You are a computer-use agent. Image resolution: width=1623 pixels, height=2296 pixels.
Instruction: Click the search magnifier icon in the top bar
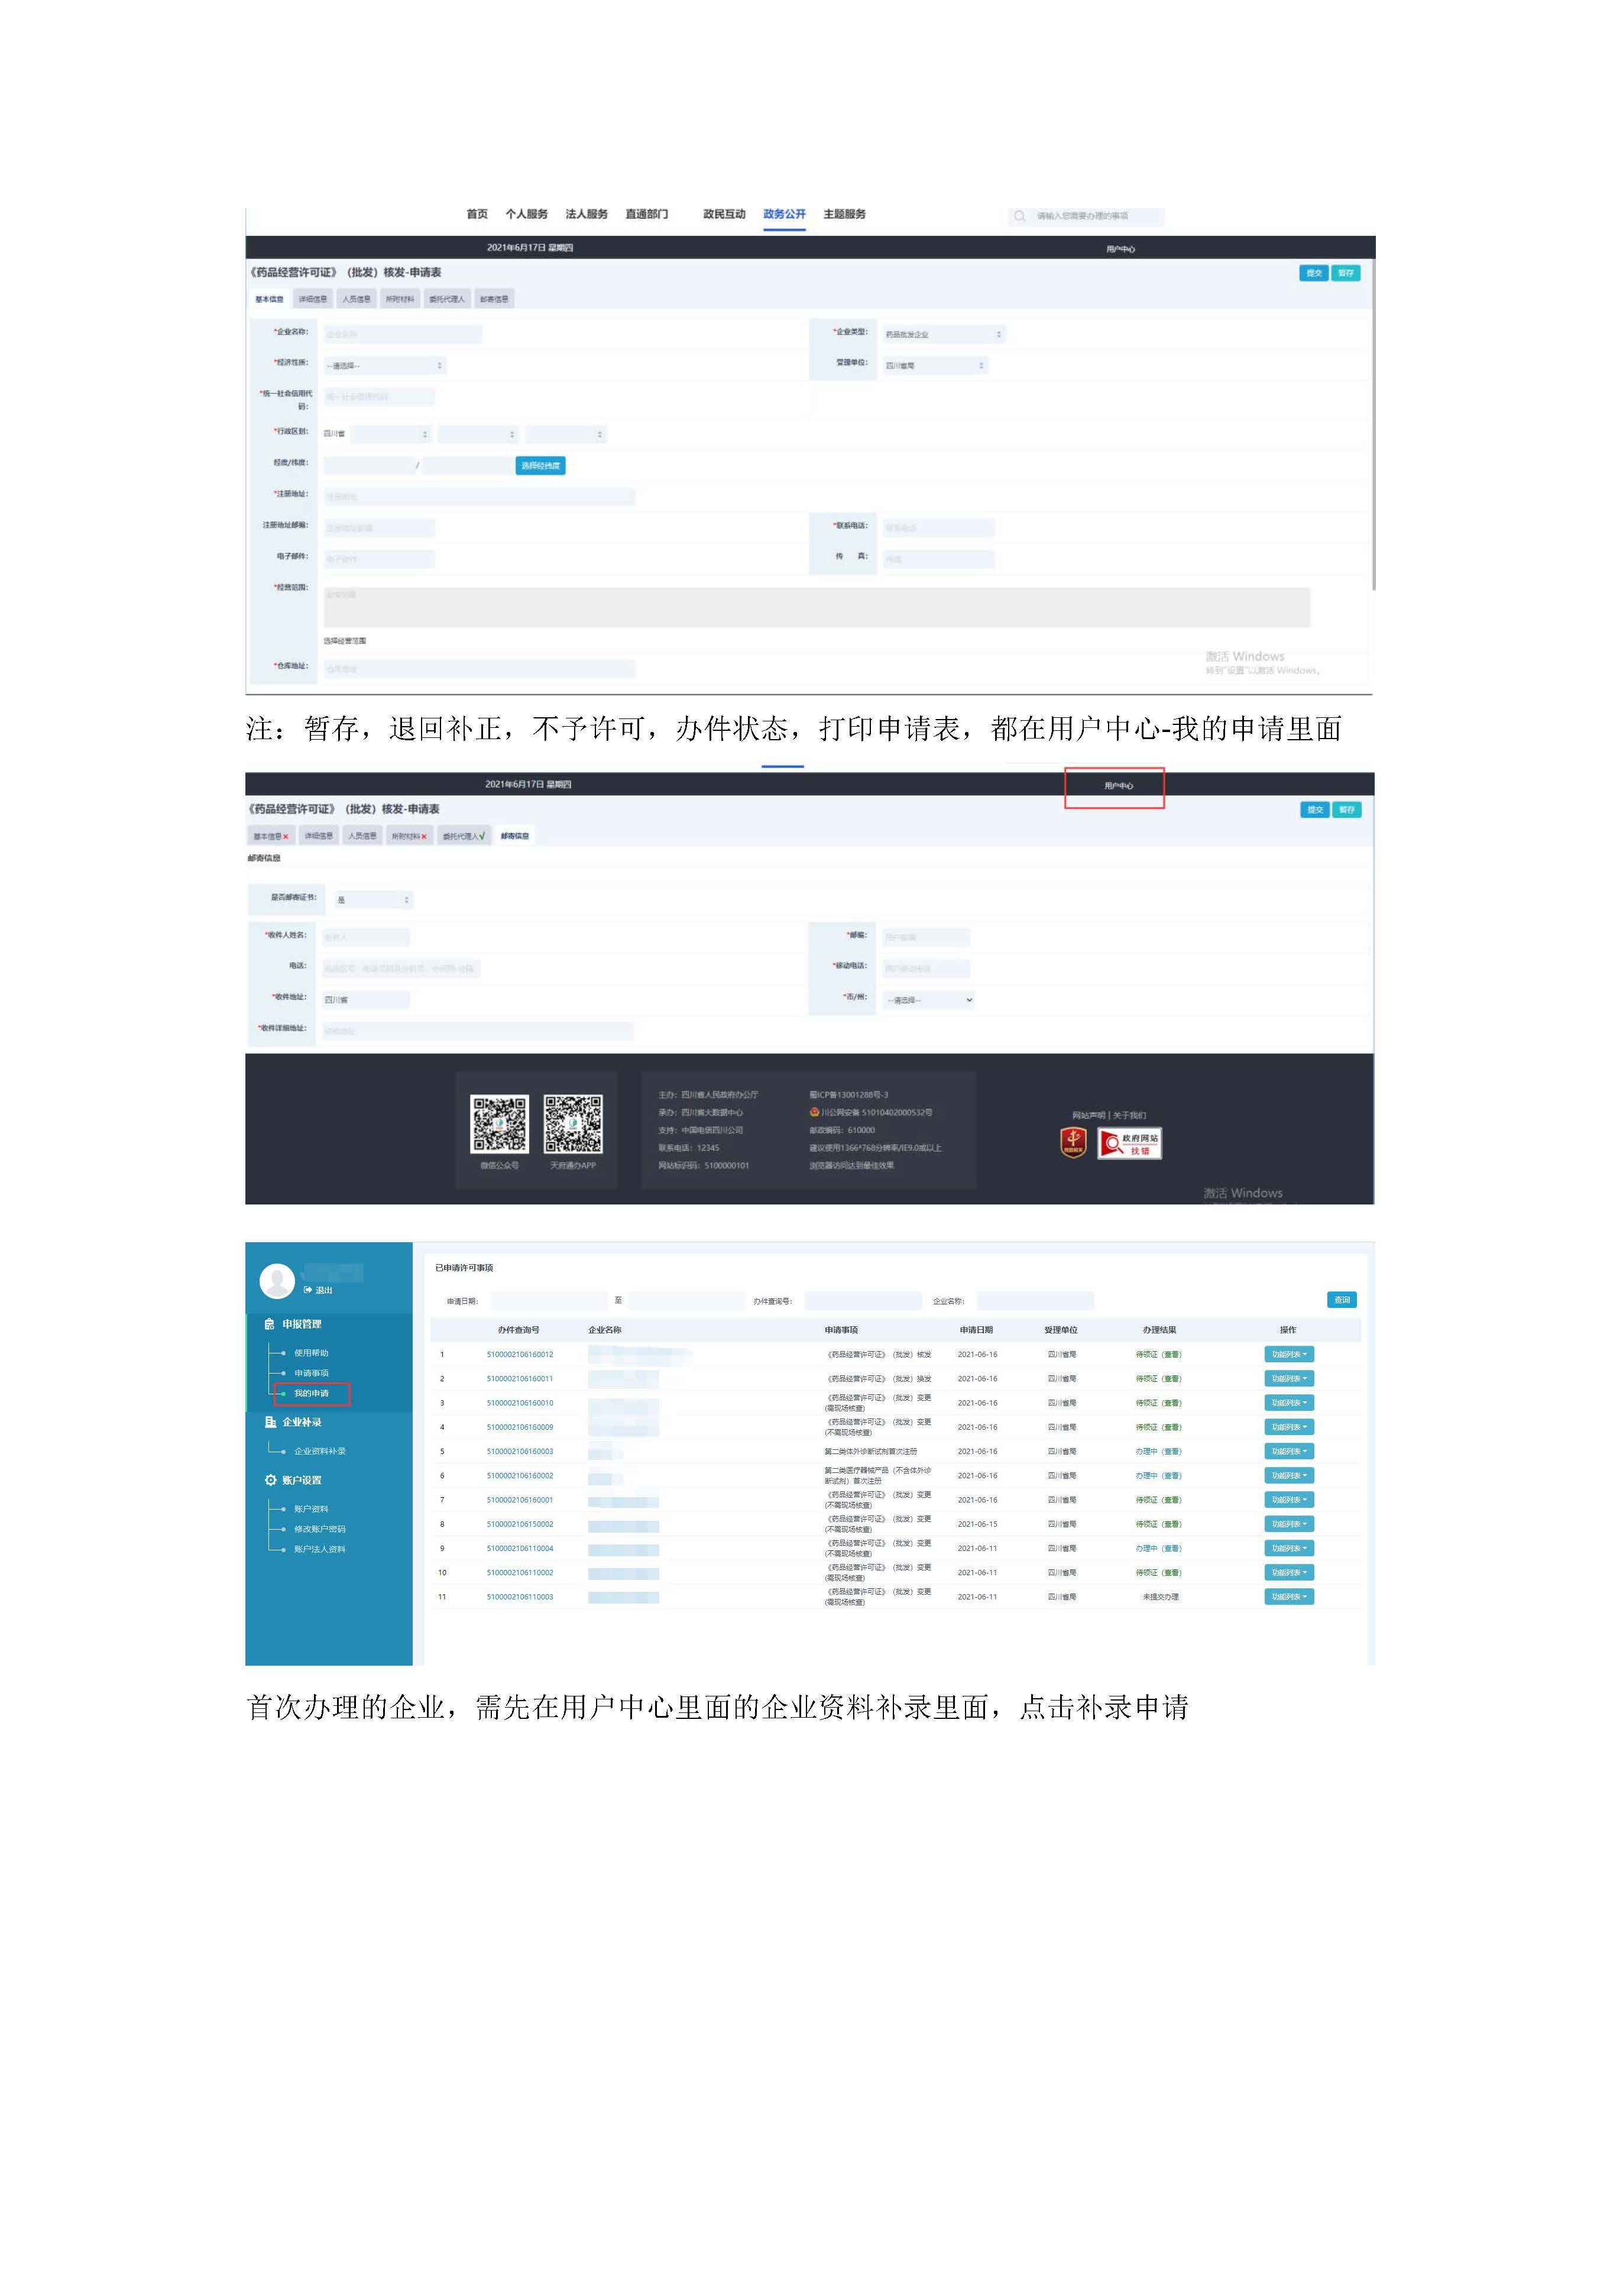click(1019, 216)
